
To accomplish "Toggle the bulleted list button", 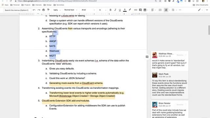I will tap(173, 10).
